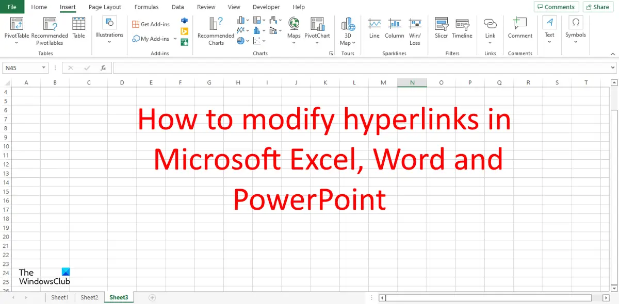Expand the My Add-ins dropdown arrow
This screenshot has width=619, height=304.
tap(175, 39)
